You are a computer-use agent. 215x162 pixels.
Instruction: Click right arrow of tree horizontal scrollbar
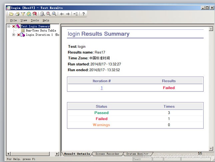[57, 154]
